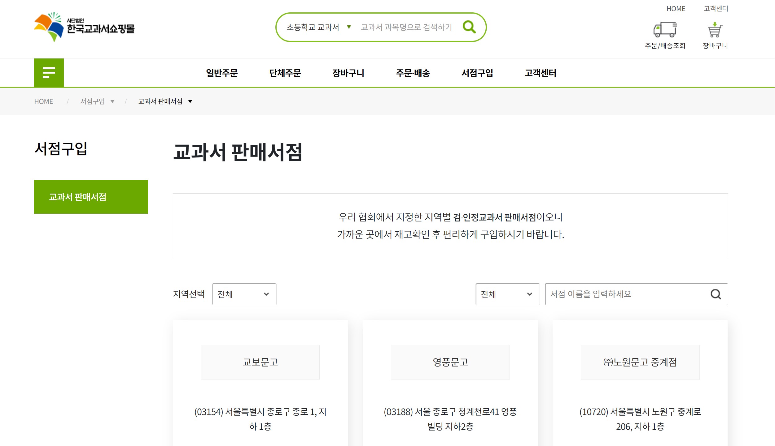
Task: Open the 일반주문 menu
Action: [x=221, y=73]
